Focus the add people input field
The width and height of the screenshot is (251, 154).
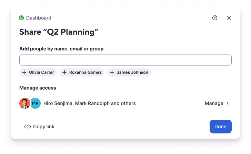[x=125, y=60]
